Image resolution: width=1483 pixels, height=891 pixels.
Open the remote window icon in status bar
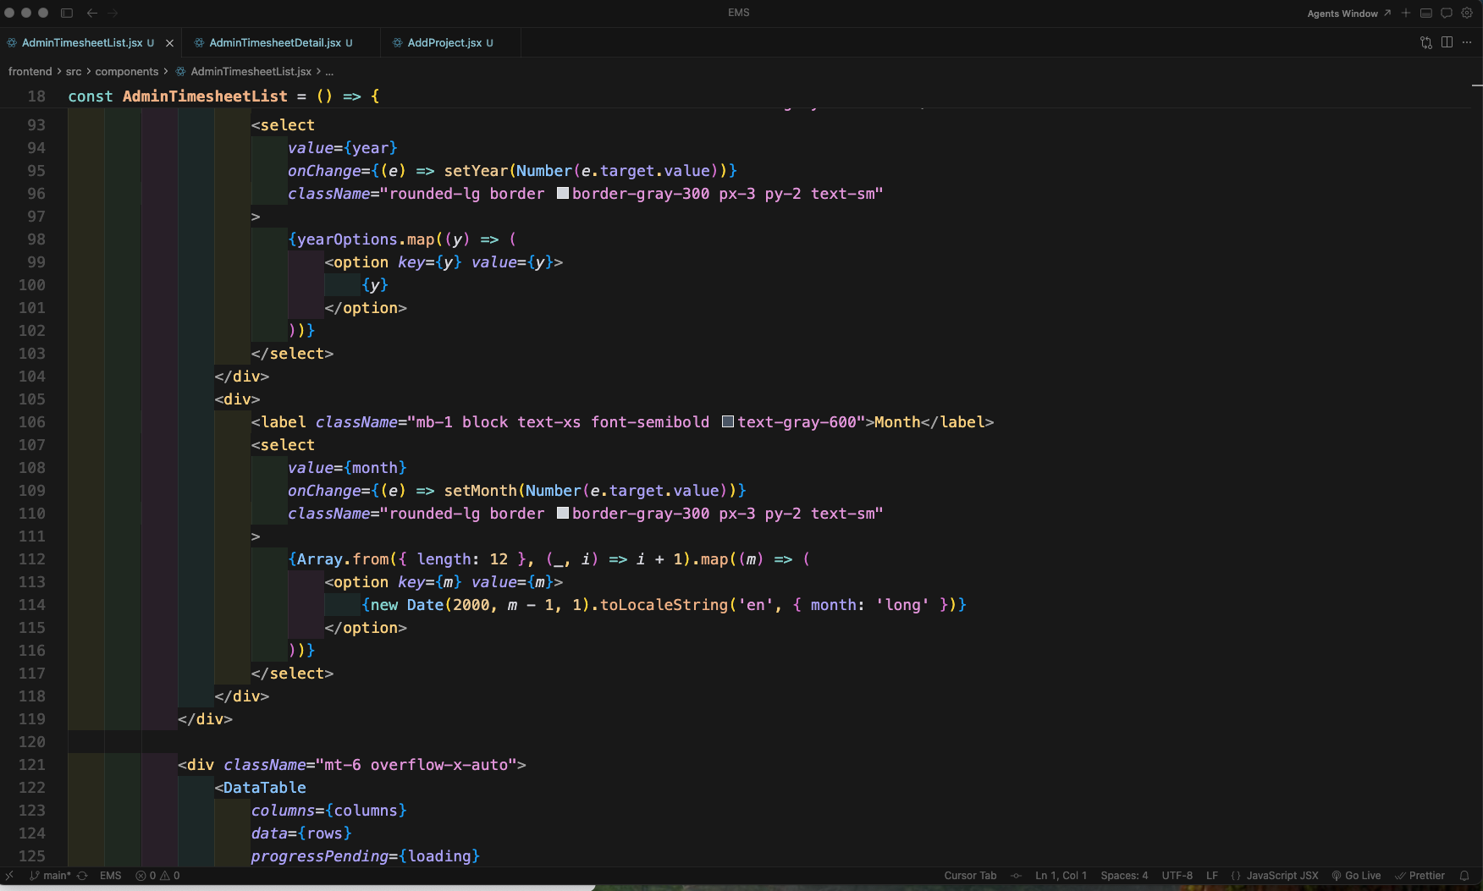9,876
